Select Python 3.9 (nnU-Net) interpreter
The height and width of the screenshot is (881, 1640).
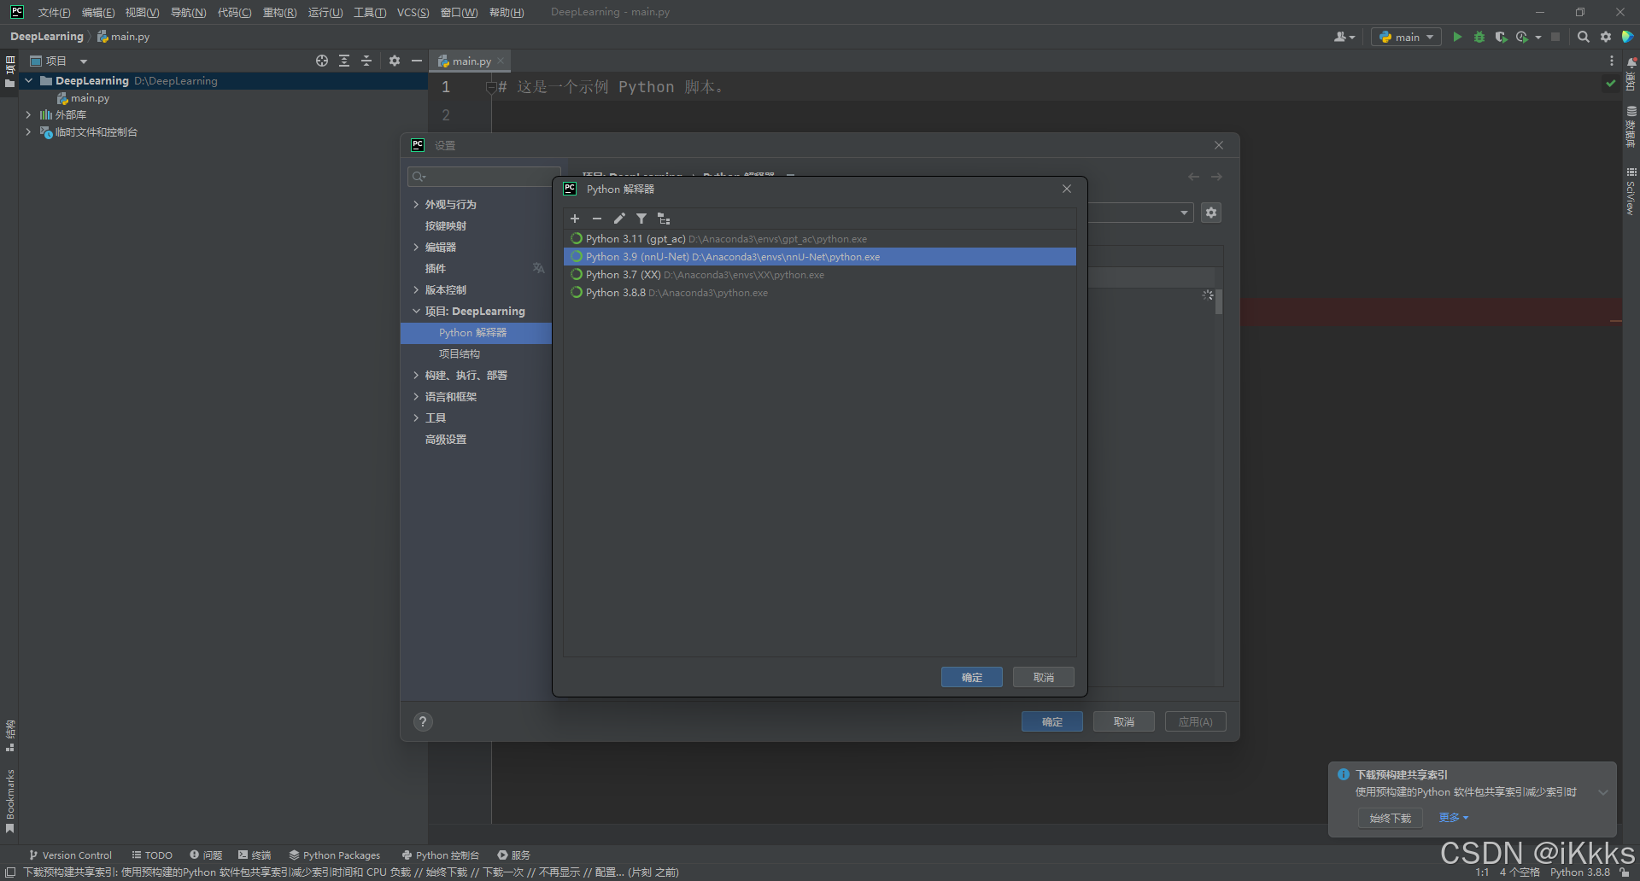pos(820,257)
